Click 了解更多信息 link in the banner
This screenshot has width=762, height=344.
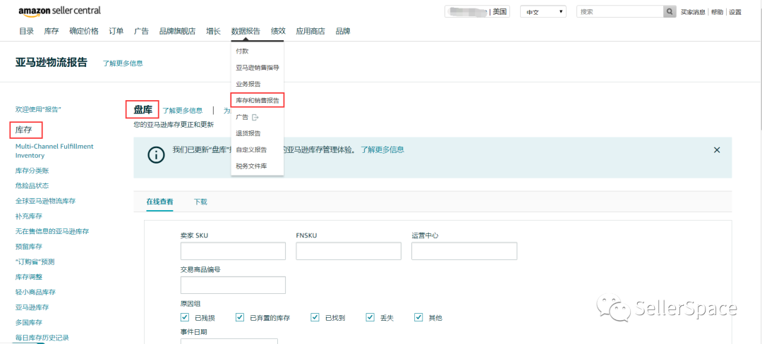coord(382,149)
